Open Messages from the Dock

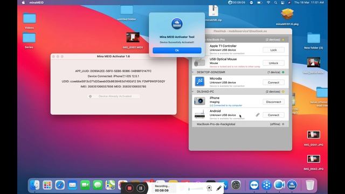click(x=98, y=185)
